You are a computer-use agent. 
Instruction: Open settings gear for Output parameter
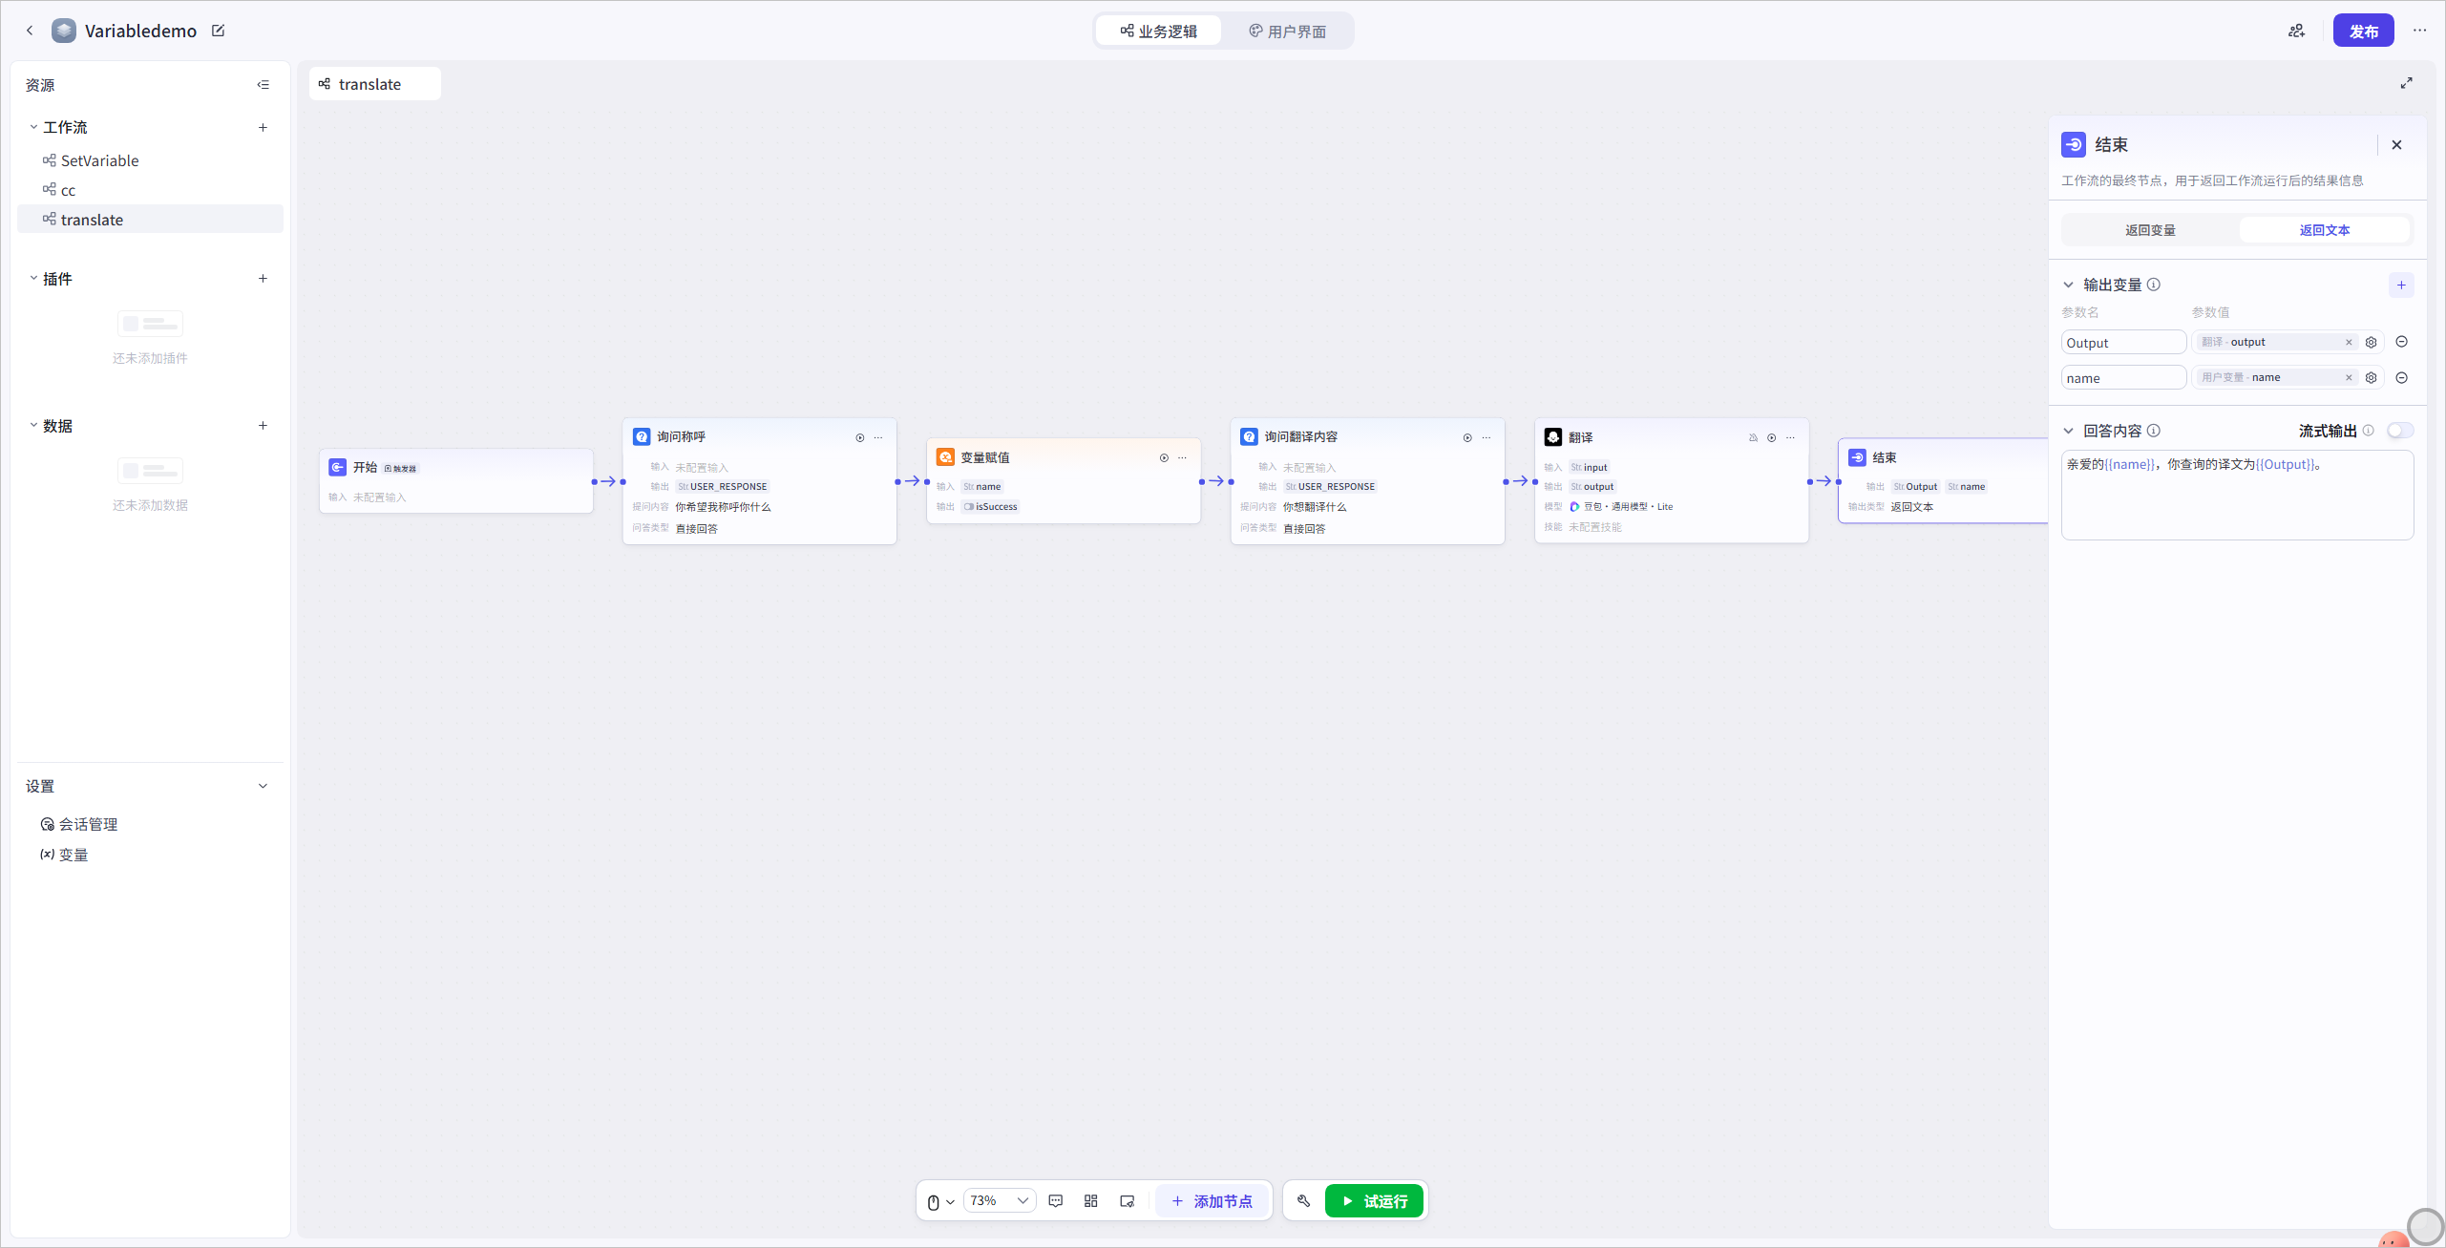(x=2371, y=342)
